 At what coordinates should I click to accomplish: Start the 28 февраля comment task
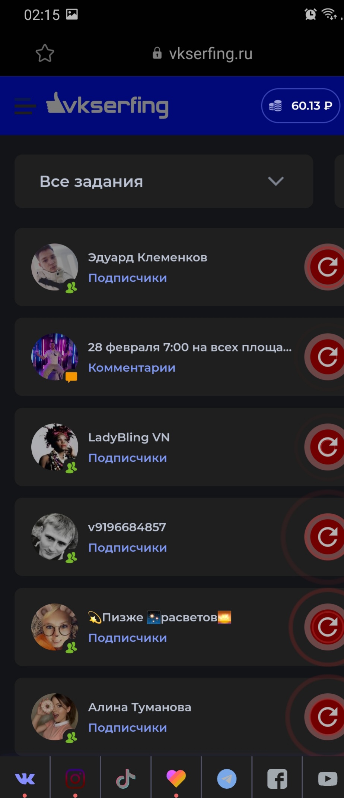click(x=327, y=357)
